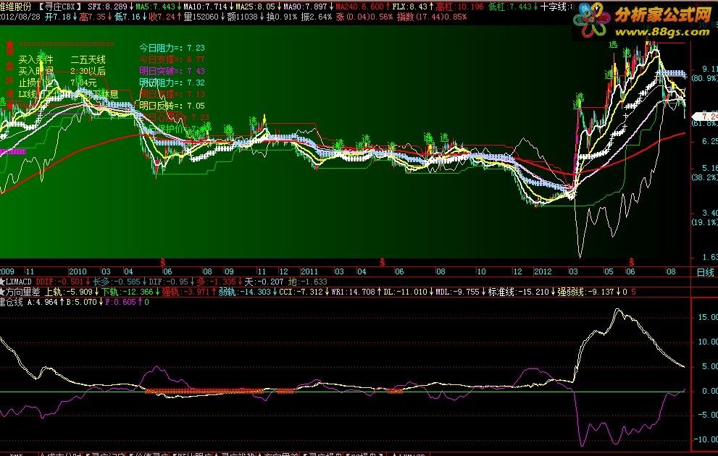This screenshot has width=718, height=456.
Task: Click the 指数(17.44)0.85% index readout
Action: tap(432, 17)
